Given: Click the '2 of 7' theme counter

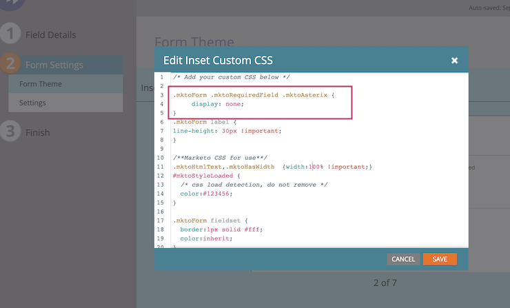Looking at the screenshot, I should (x=385, y=283).
